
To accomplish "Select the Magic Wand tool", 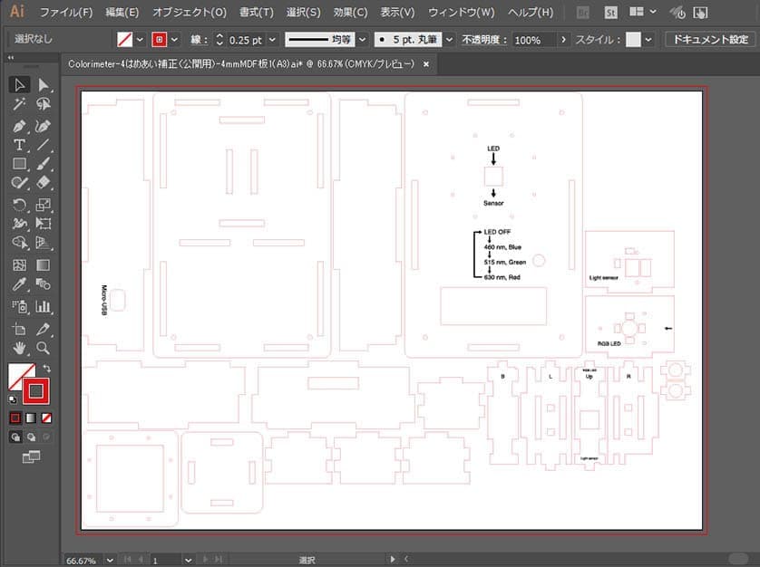I will pos(19,105).
